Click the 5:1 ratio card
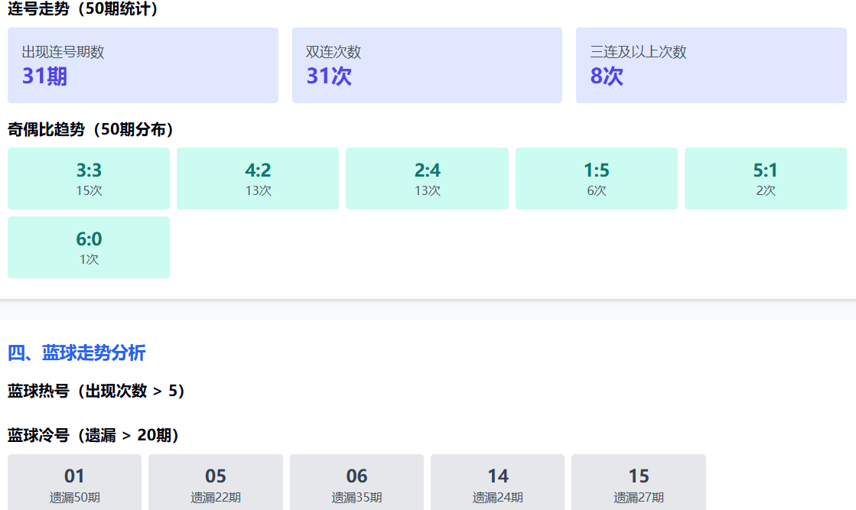This screenshot has height=510, width=856. tap(765, 178)
